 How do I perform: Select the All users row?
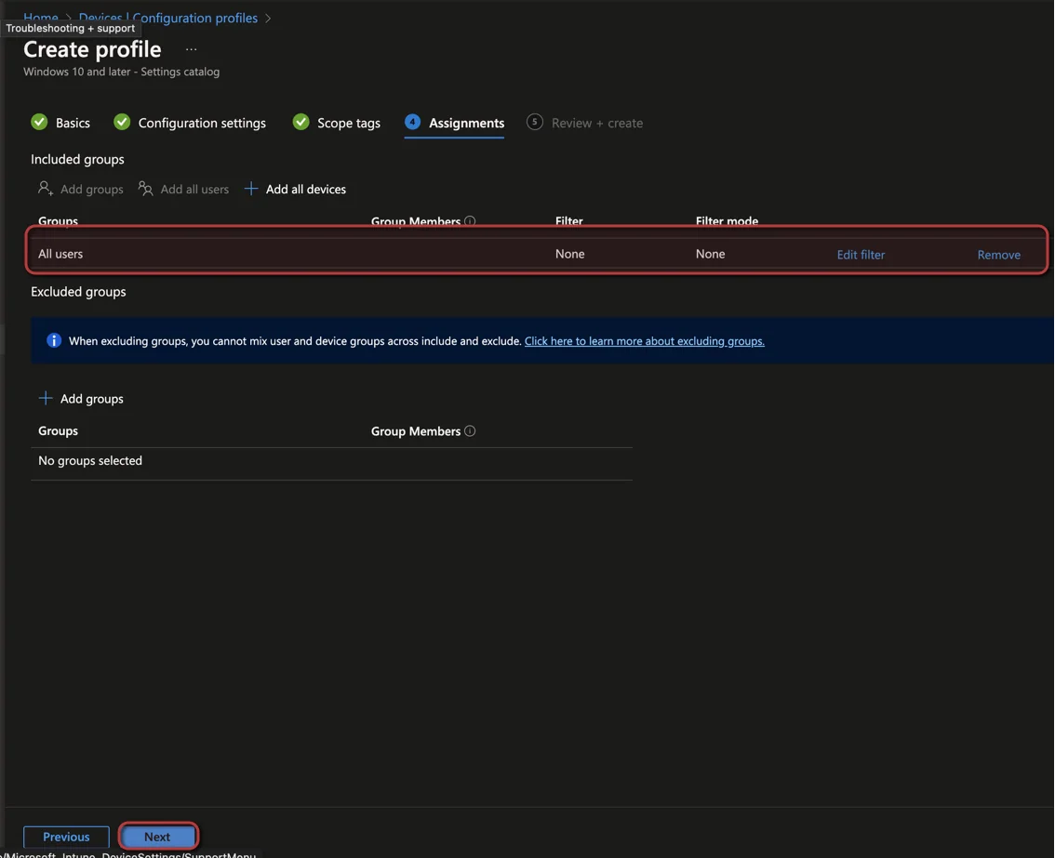(536, 254)
